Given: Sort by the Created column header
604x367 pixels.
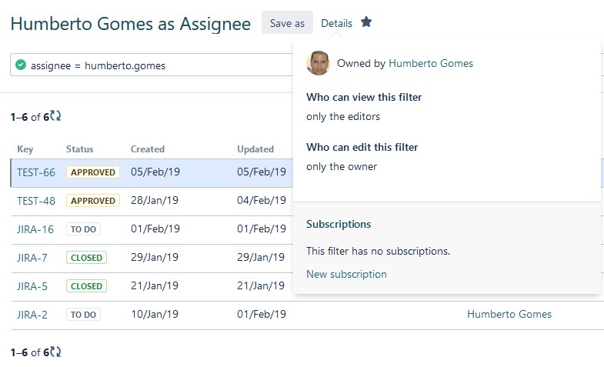Looking at the screenshot, I should (x=148, y=149).
